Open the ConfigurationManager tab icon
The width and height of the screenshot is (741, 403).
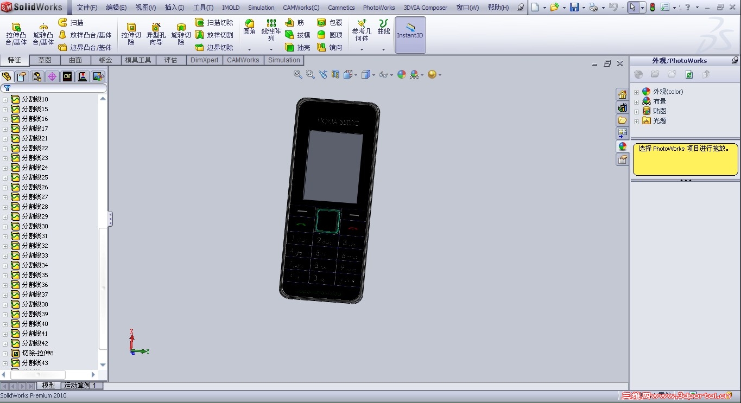point(37,76)
